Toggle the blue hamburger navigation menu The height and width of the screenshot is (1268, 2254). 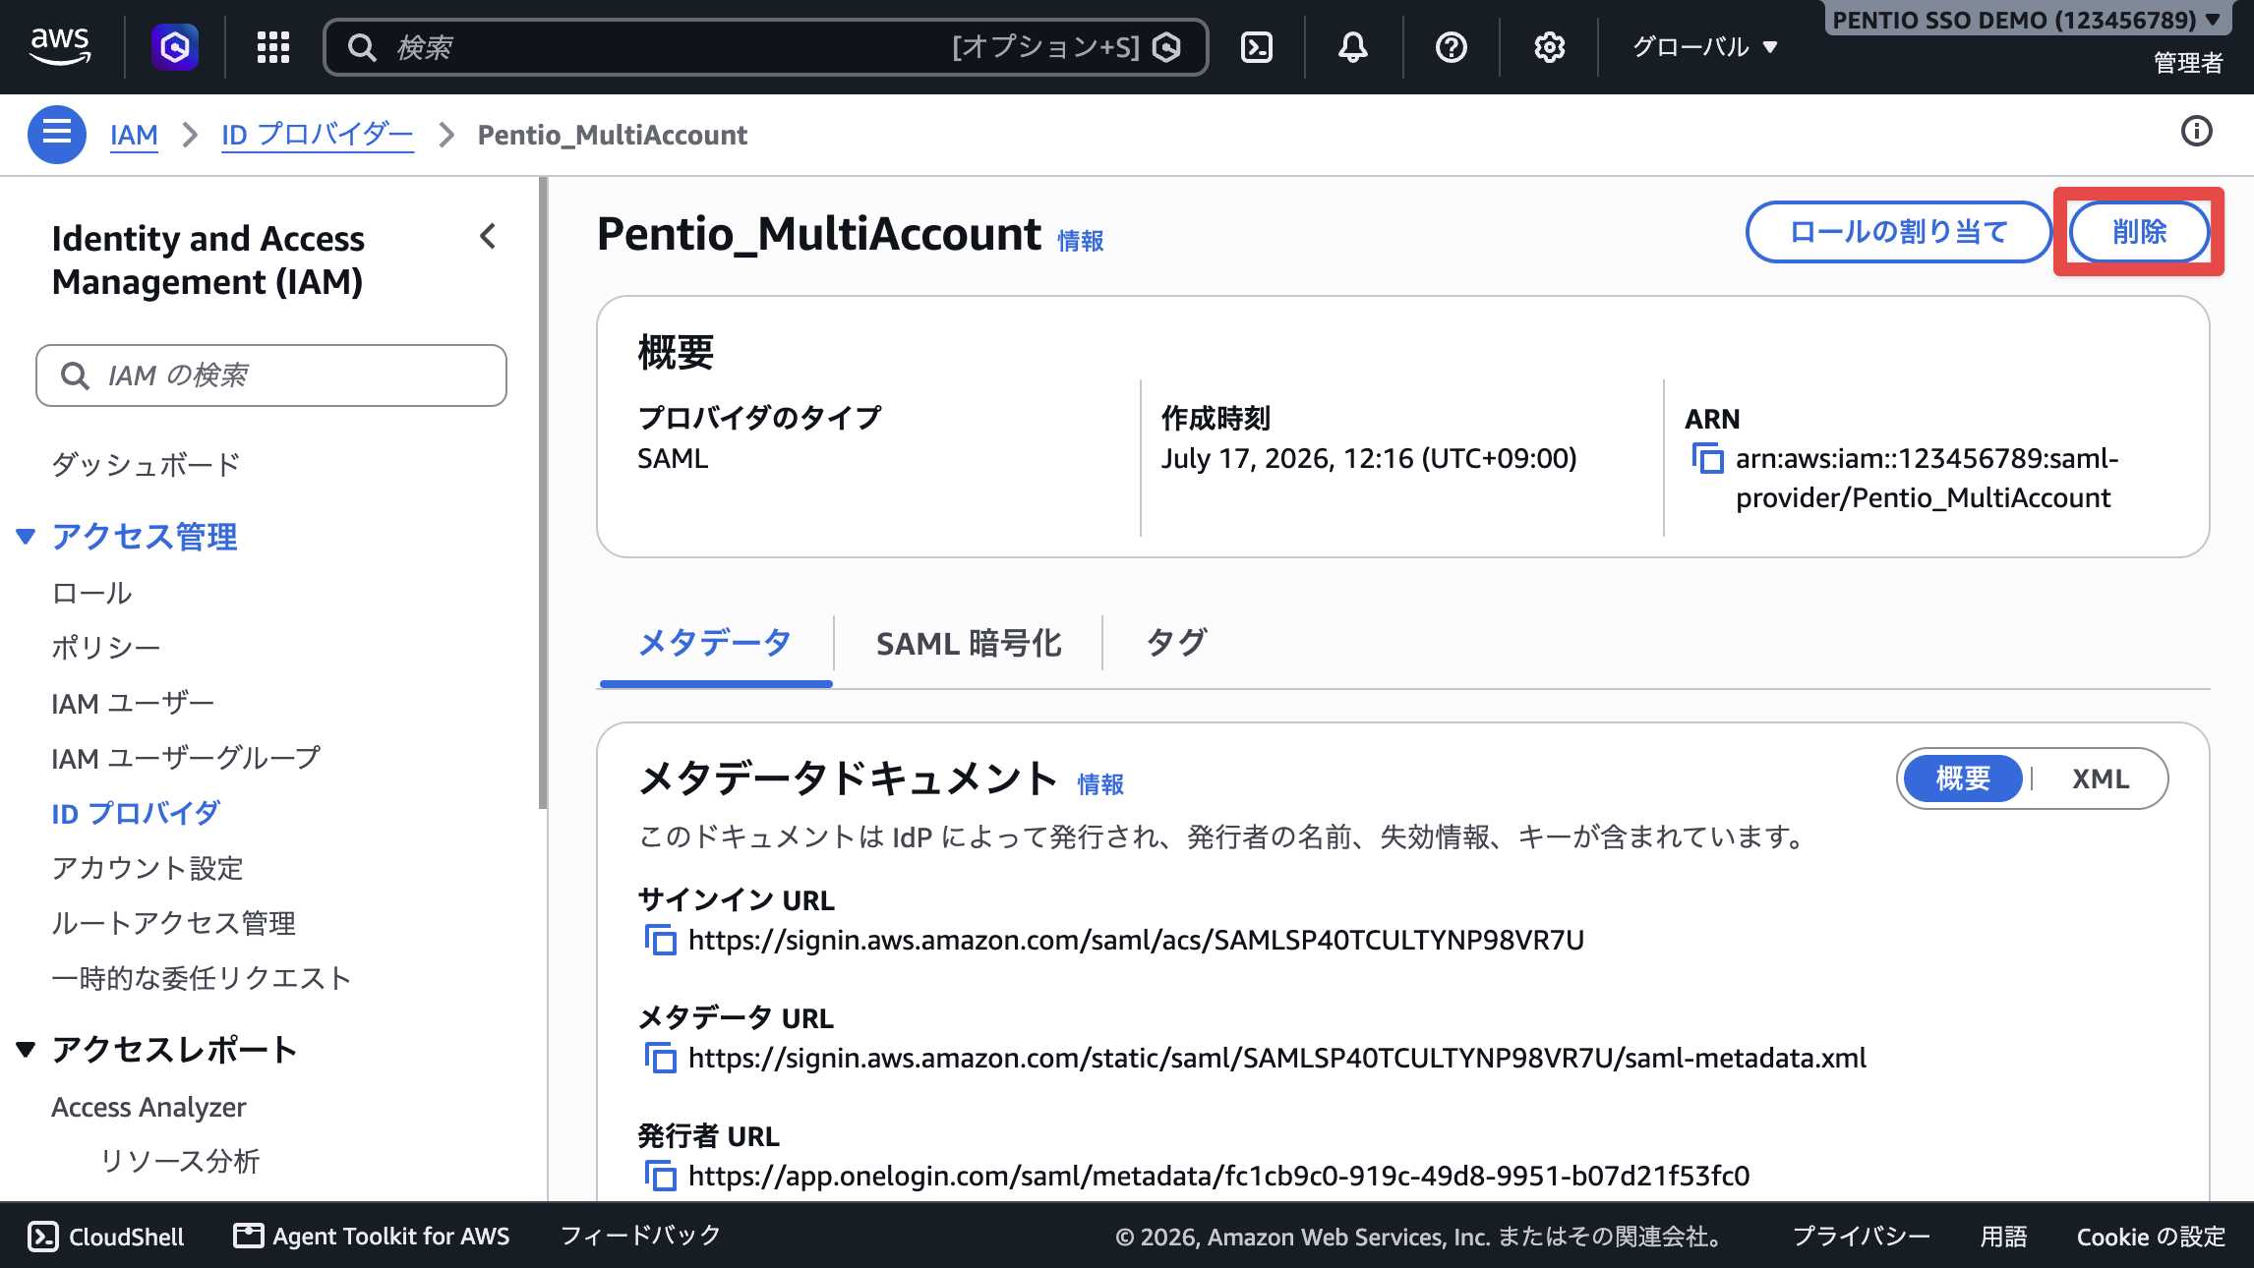(x=57, y=134)
